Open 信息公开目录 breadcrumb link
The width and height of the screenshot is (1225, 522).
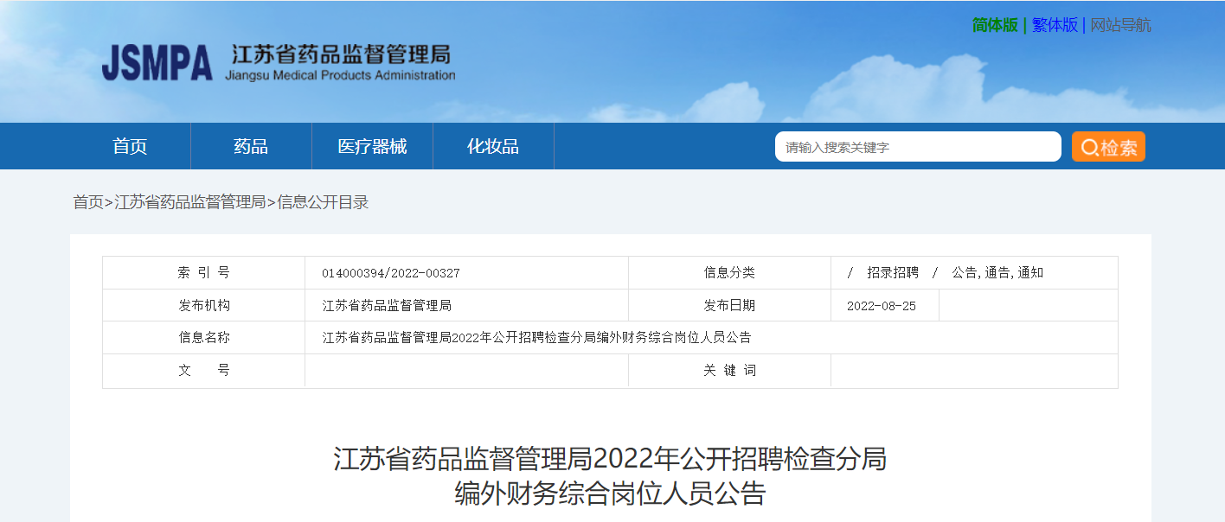(323, 202)
